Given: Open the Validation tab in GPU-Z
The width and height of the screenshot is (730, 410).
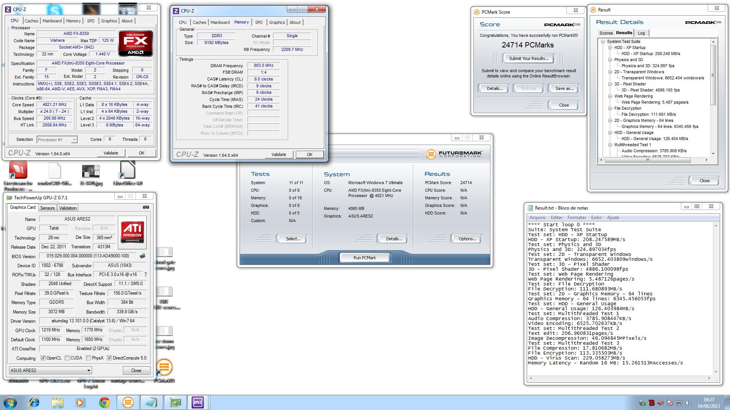Looking at the screenshot, I should (68, 208).
